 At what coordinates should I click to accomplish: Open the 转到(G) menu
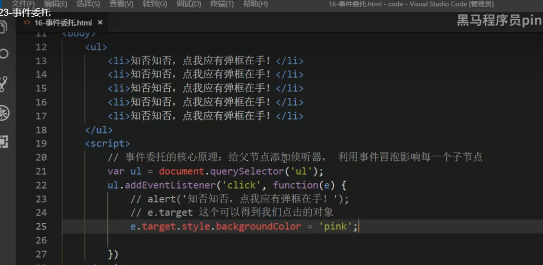[x=154, y=4]
